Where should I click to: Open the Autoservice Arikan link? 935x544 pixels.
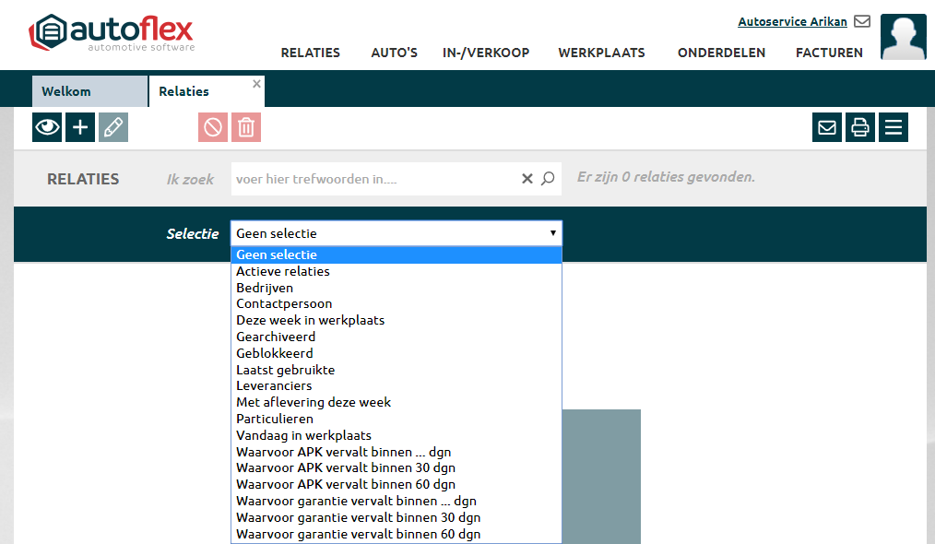[x=792, y=21]
